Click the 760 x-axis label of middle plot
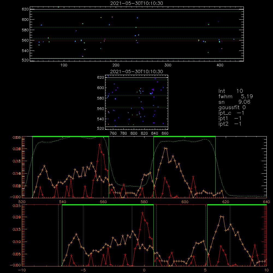 113,133
